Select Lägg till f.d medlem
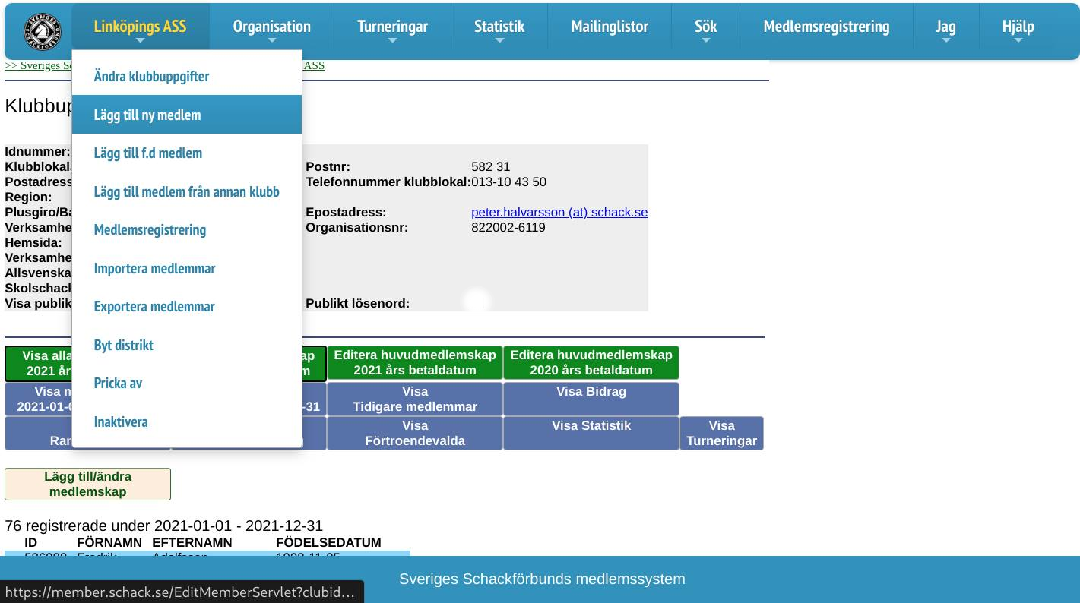 (187, 153)
